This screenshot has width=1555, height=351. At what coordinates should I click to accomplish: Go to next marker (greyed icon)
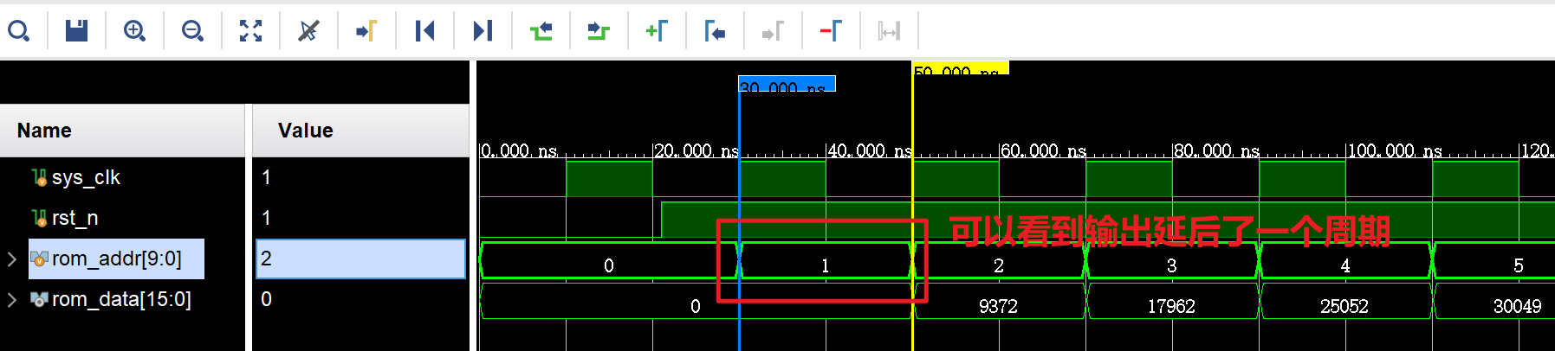click(773, 31)
